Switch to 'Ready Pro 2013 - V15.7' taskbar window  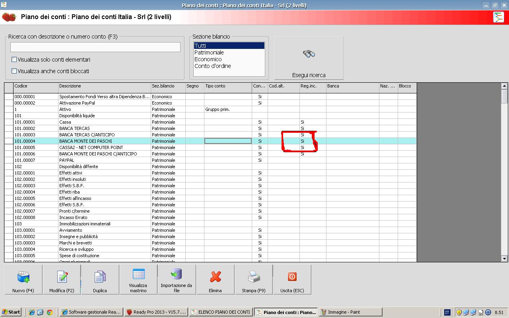156,312
